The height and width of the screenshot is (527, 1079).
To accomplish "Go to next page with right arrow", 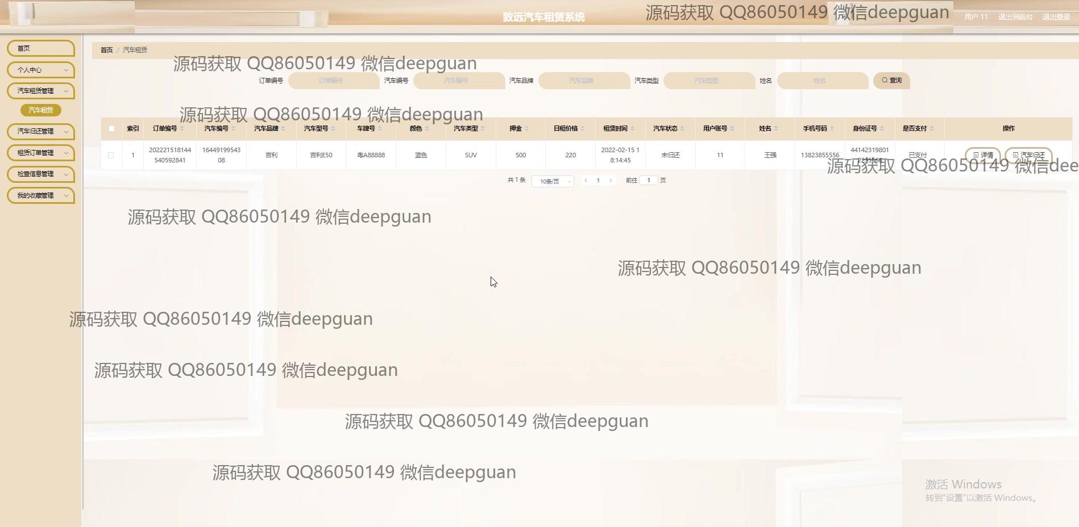I will (611, 181).
